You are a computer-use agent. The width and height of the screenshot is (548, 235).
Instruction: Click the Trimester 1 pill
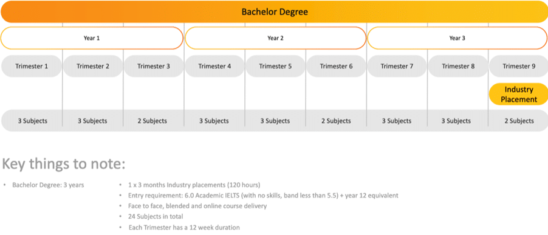(x=32, y=66)
